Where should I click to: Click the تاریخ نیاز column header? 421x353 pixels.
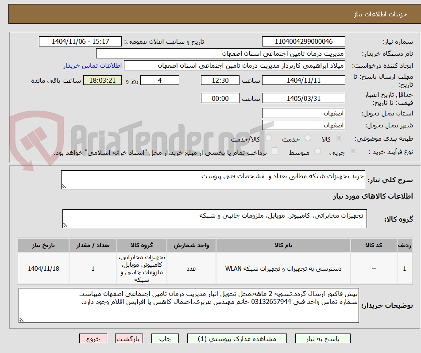[43, 245]
